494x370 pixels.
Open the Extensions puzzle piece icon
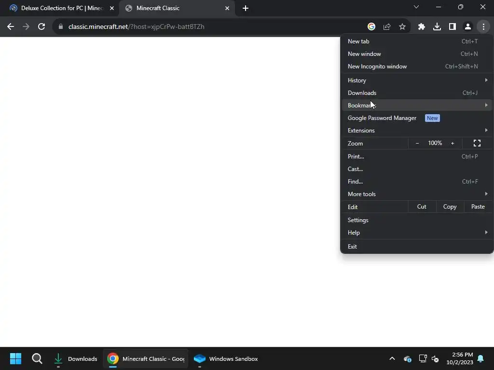click(422, 27)
